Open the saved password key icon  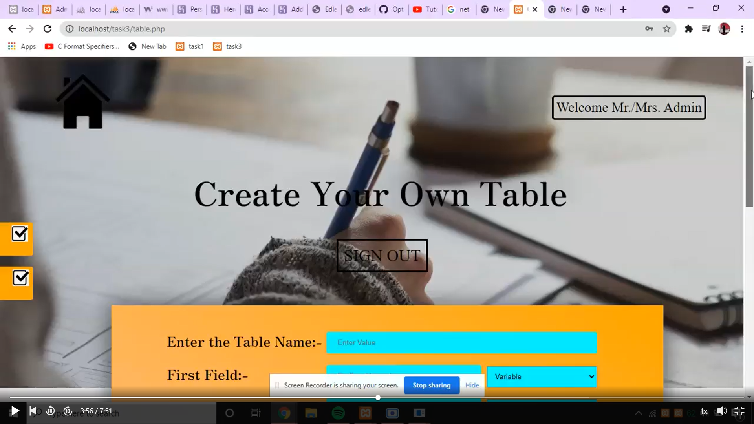(x=649, y=29)
